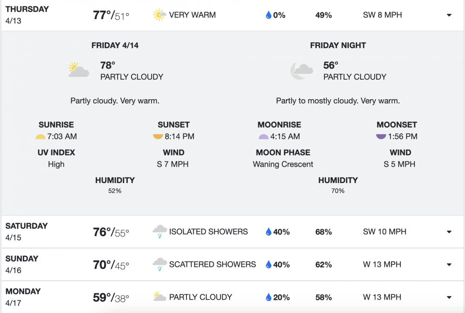Image resolution: width=465 pixels, height=313 pixels.
Task: Expand the Thursday 4/13 forecast arrow
Action: (449, 15)
